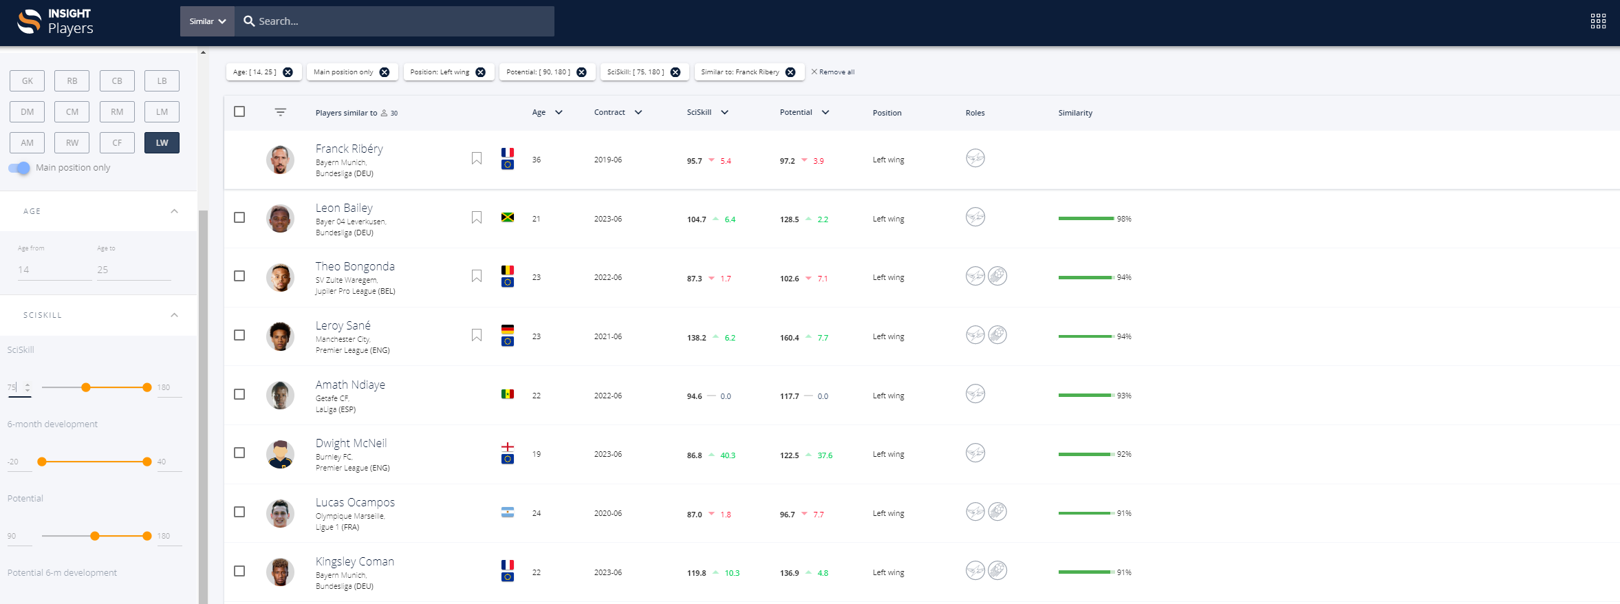
Task: Select the RW position button
Action: (x=72, y=142)
